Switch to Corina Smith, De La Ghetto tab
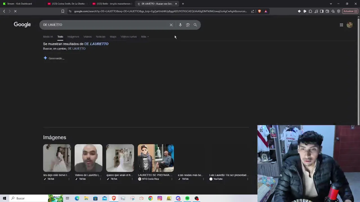 pos(67,4)
